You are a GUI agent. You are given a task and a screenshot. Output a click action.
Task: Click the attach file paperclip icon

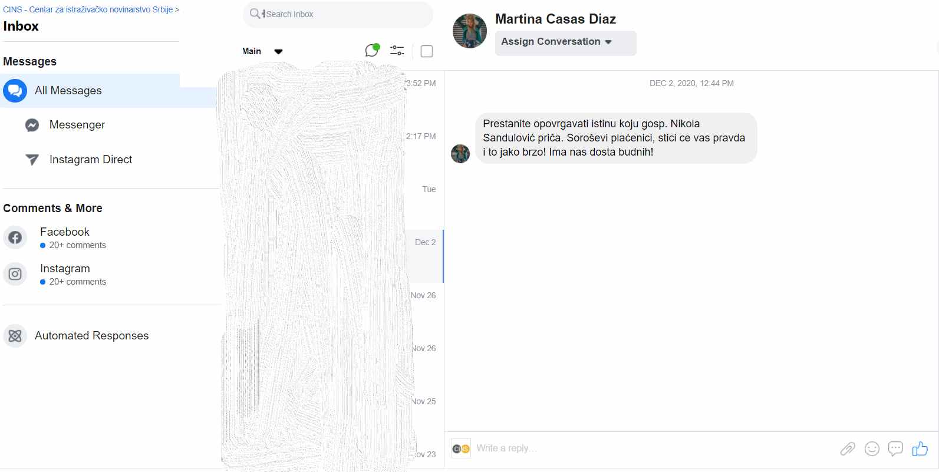click(848, 449)
